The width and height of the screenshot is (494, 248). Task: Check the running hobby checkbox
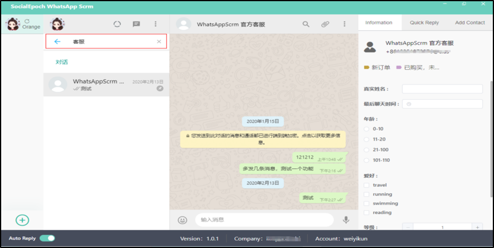tap(366, 194)
